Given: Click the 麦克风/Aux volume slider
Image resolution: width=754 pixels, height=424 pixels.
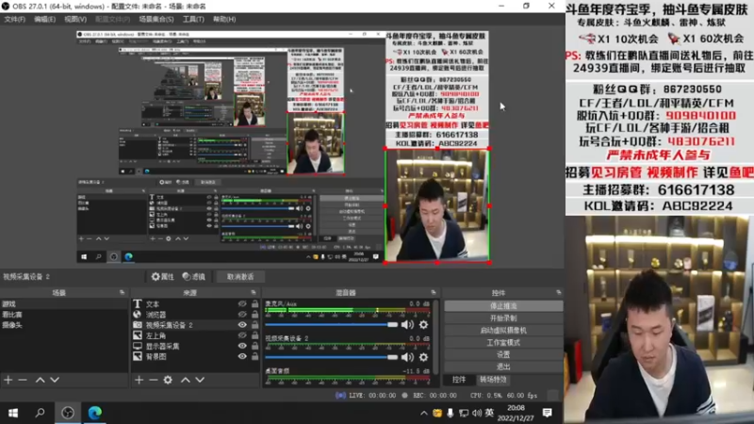Looking at the screenshot, I should click(332, 325).
